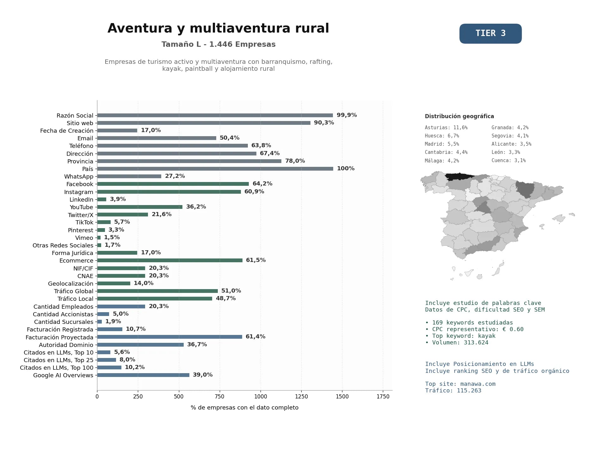
Task: Click the 'Geolocalización' label
Action: click(x=71, y=284)
